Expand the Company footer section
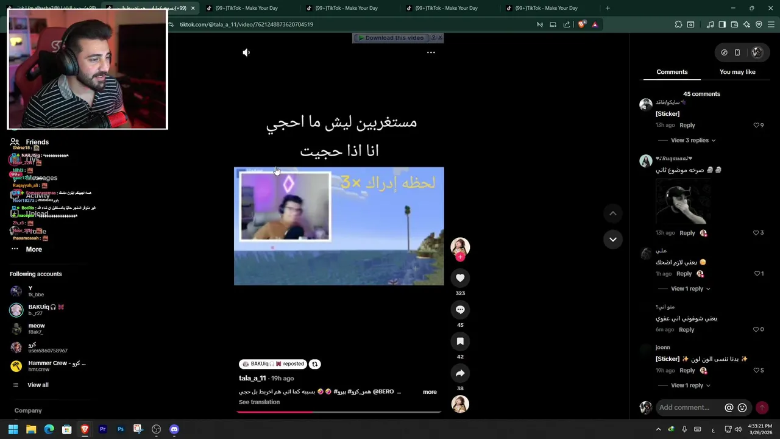 click(28, 411)
